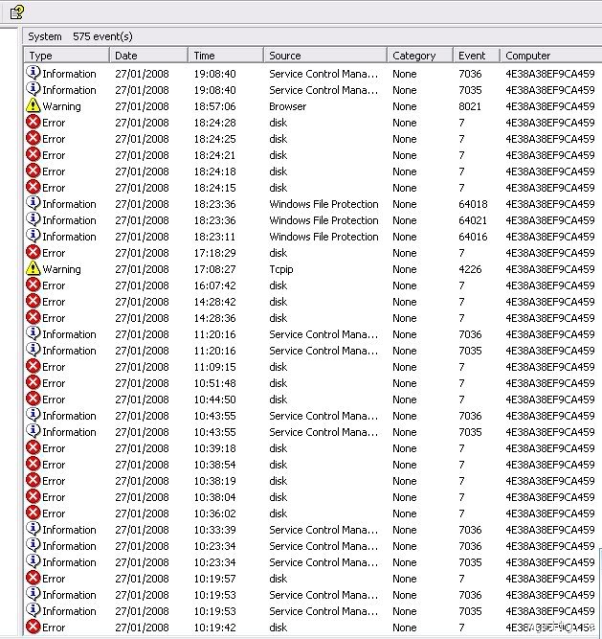Click 'disk' source in the 10:36:02 row
Image resolution: width=602 pixels, height=639 pixels.
tap(278, 513)
